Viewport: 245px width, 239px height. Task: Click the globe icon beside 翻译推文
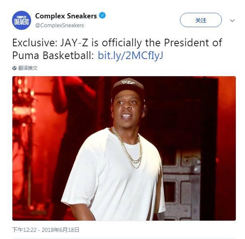coord(14,68)
